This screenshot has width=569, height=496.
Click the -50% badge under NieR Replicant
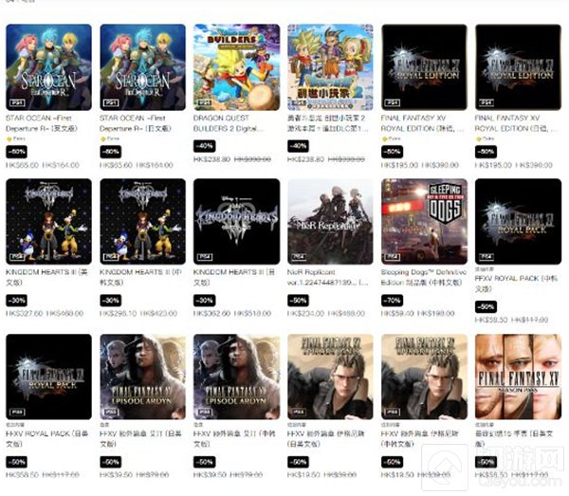299,301
